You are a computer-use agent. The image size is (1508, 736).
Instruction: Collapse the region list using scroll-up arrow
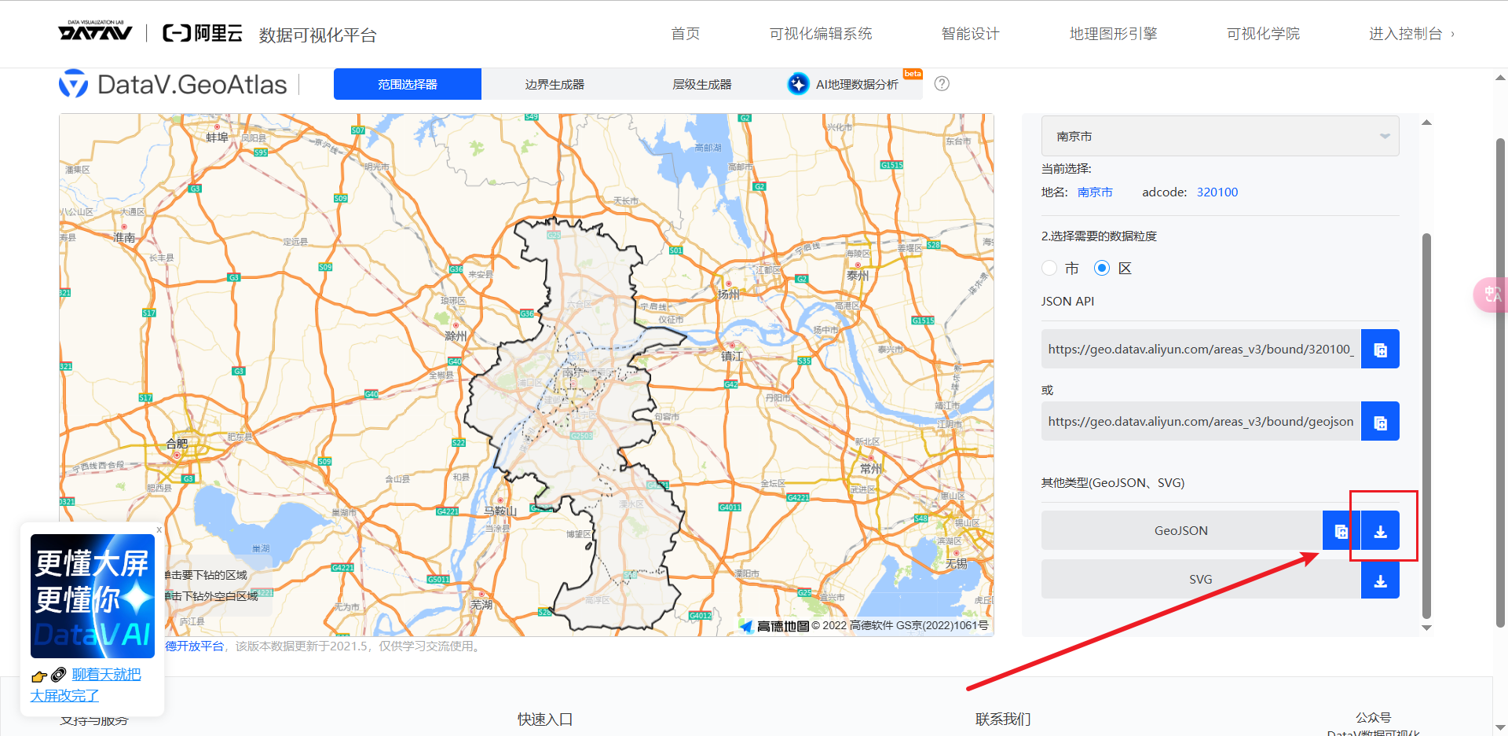pos(1427,121)
